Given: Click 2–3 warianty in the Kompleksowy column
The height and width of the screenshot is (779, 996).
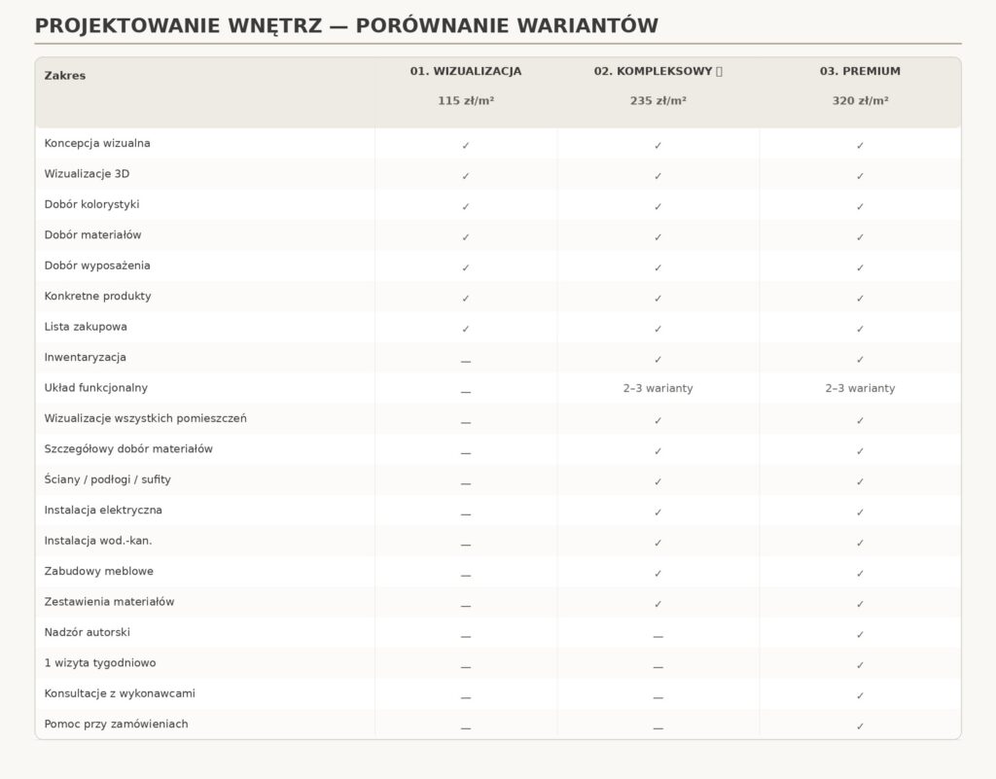Looking at the screenshot, I should coord(658,388).
